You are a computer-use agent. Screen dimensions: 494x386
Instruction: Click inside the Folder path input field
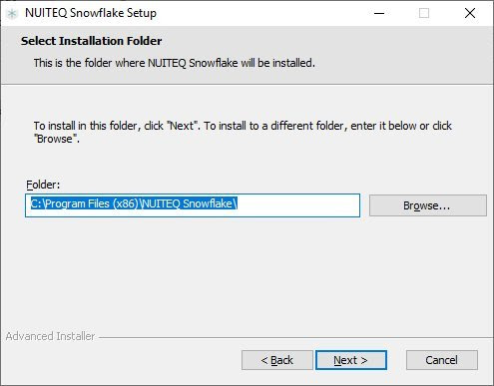193,205
